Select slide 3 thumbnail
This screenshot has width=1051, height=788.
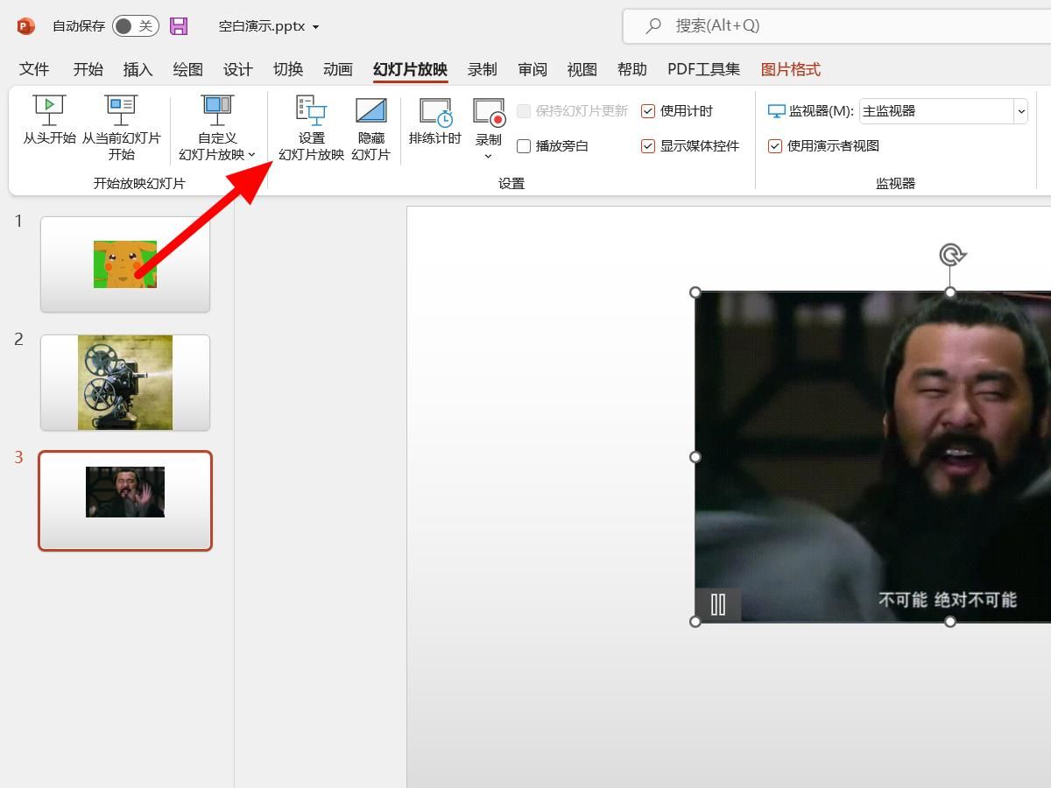[125, 501]
